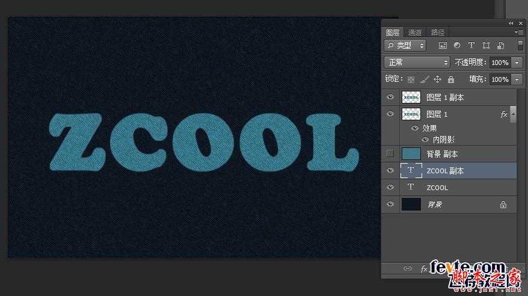
Task: Switch to the 通道 tab
Action: (415, 32)
